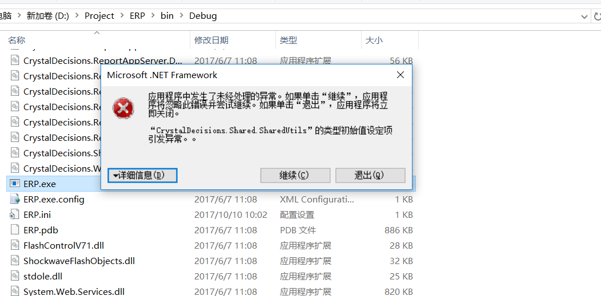Click the red error icon in dialog
This screenshot has height=296, width=601.
(123, 108)
